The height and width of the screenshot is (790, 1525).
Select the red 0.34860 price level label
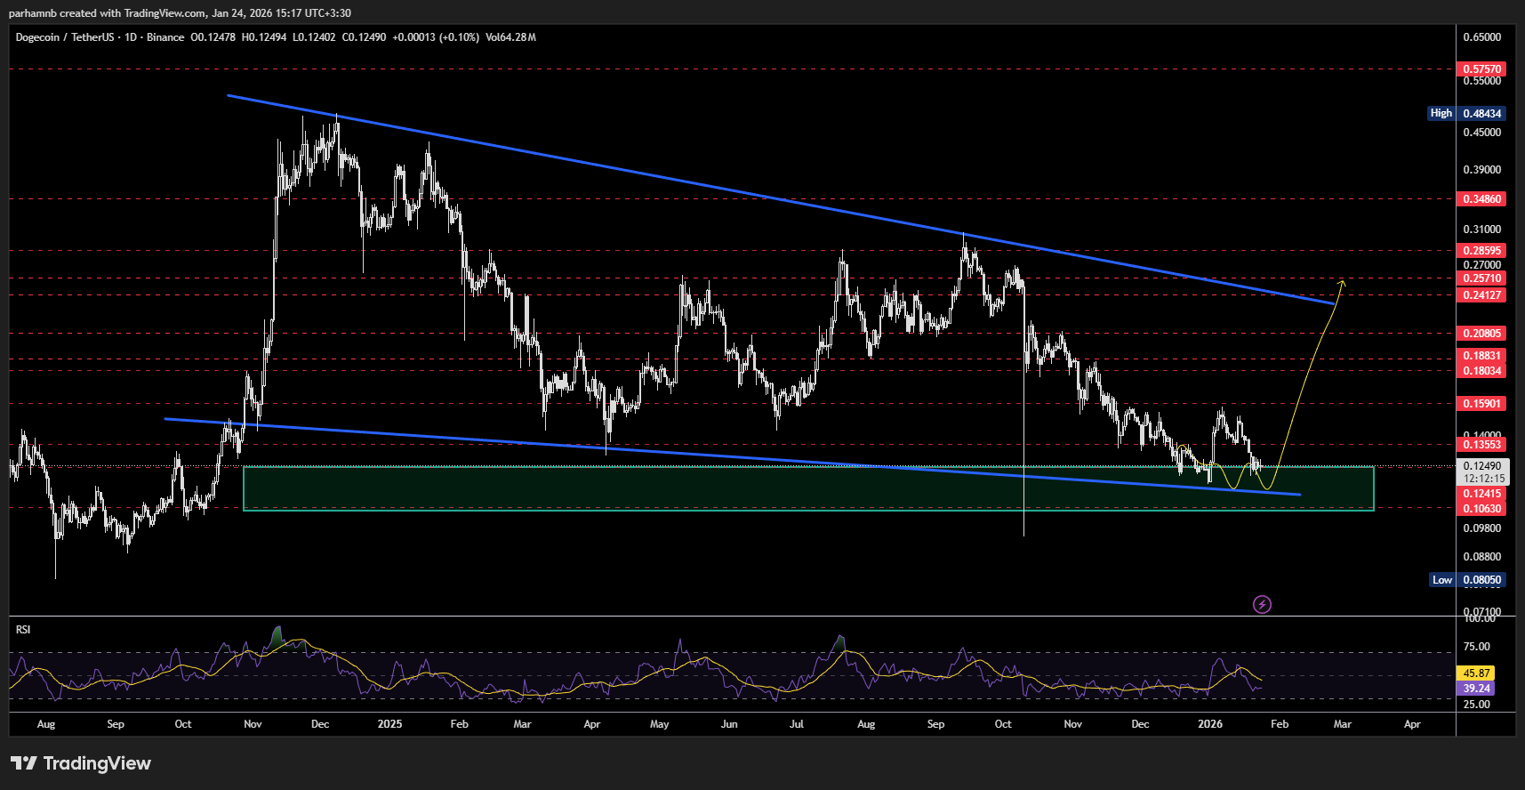point(1481,199)
